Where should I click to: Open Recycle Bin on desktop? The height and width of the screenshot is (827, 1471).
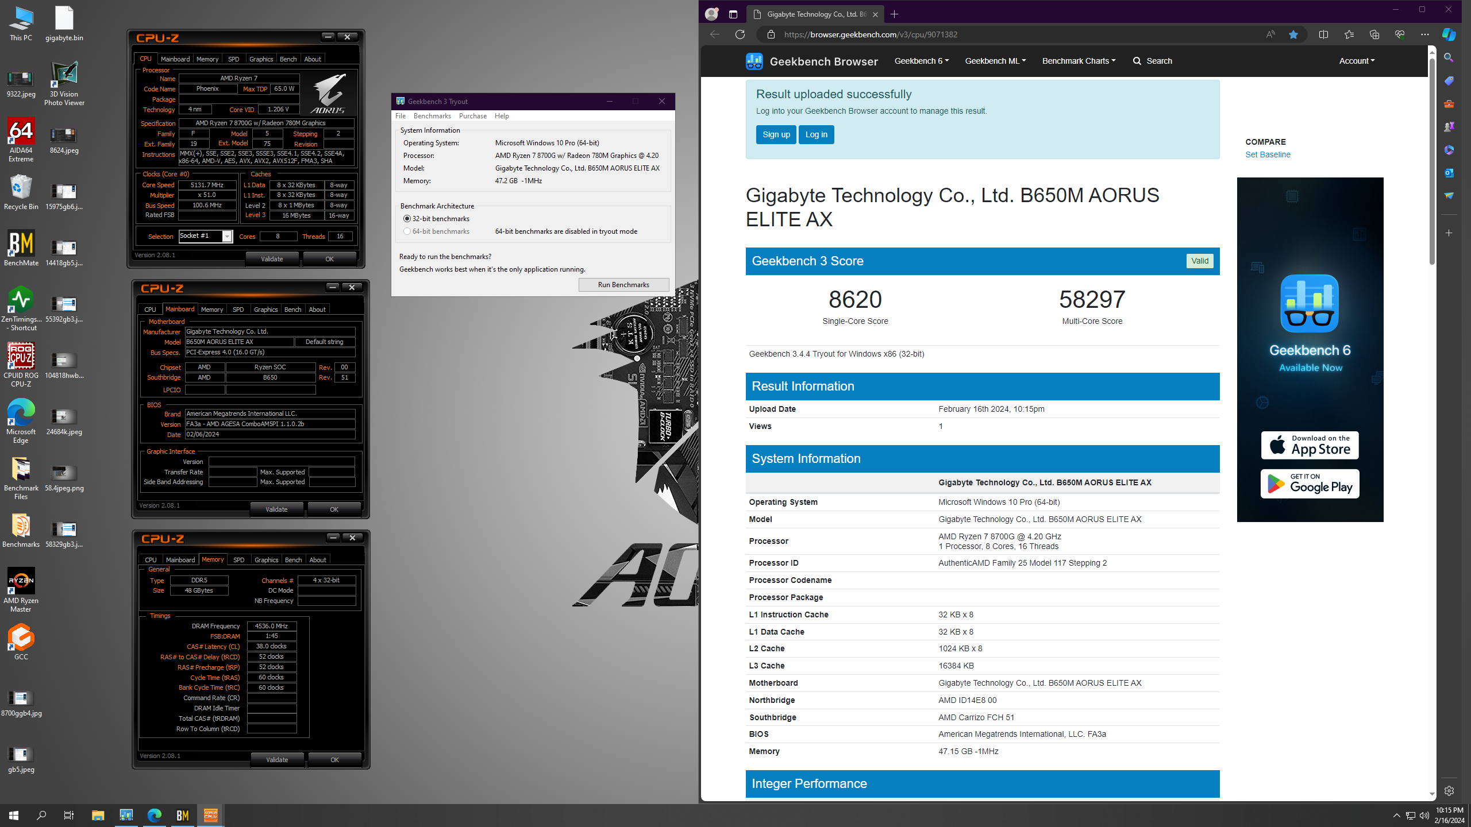pyautogui.click(x=21, y=192)
